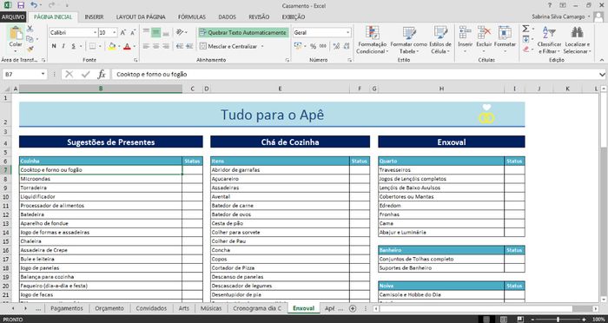Switch to INSERIR ribbon tab
This screenshot has height=323, width=608.
(94, 17)
